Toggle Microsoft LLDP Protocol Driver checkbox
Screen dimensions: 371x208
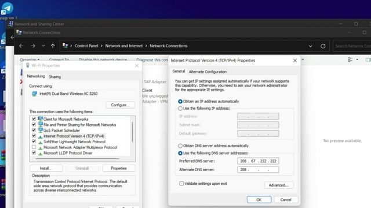[x=34, y=153]
